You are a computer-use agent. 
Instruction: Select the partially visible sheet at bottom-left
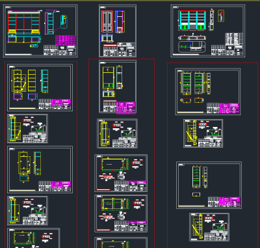pyautogui.click(x=34, y=238)
